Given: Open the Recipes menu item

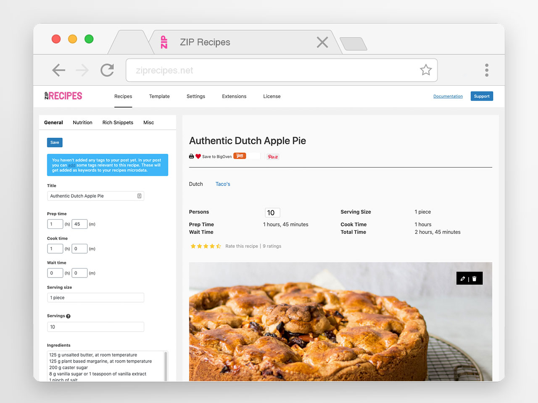Looking at the screenshot, I should tap(123, 96).
